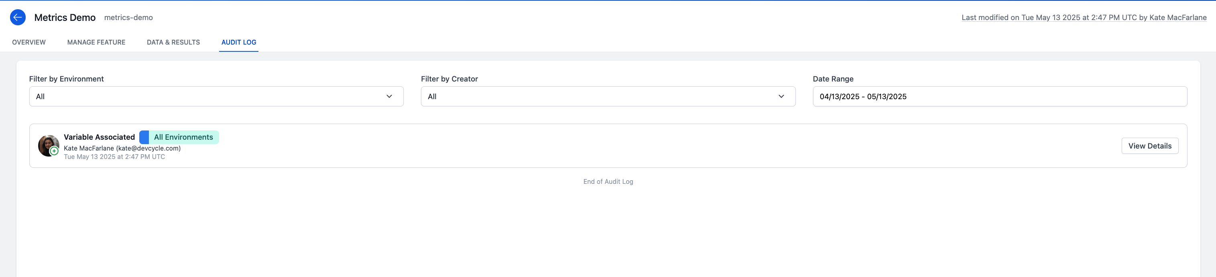Click the Metrics Demo feature title

coord(65,17)
